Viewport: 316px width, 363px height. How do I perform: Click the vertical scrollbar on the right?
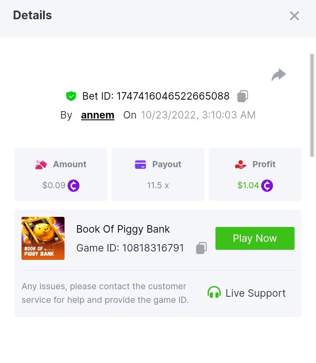312,105
